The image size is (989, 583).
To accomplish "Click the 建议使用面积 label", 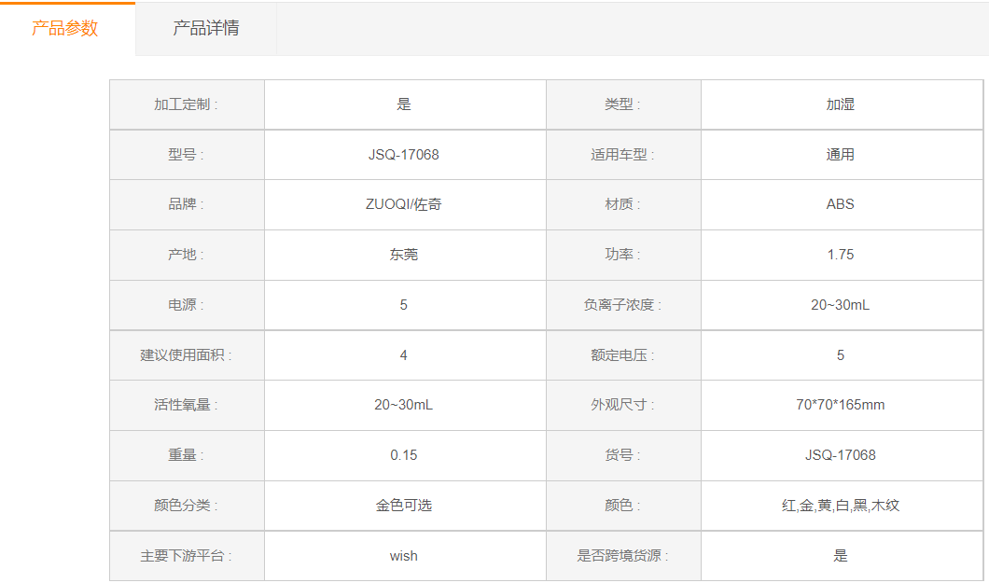I will tap(187, 355).
